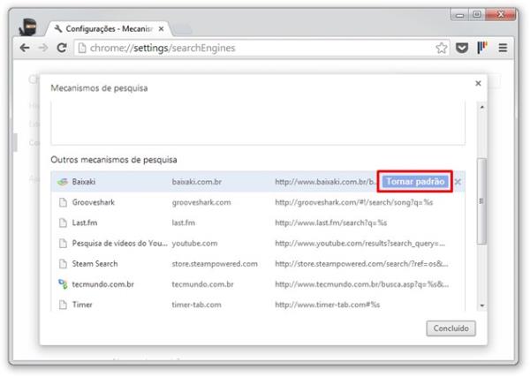Image resolution: width=530 pixels, height=377 pixels.
Task: Select the Baixaki engine name
Action: click(84, 182)
